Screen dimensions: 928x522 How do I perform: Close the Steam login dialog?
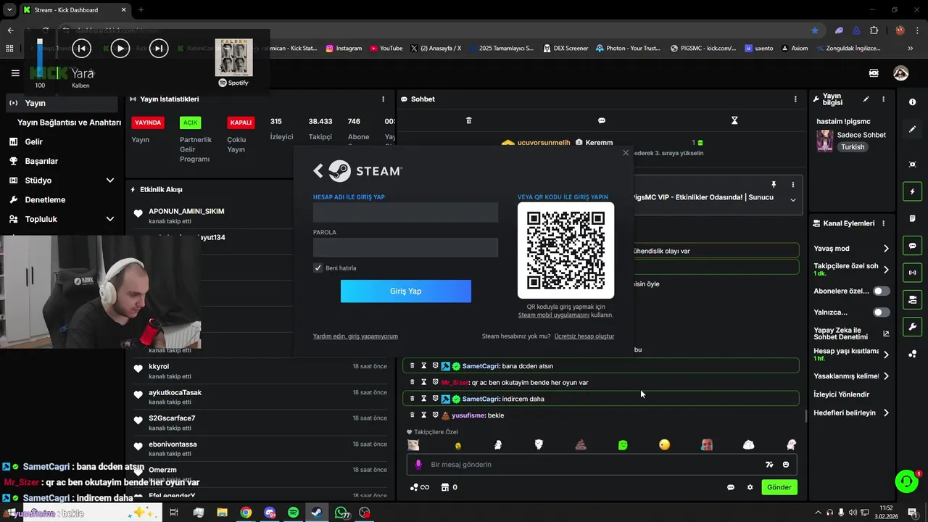(x=626, y=153)
